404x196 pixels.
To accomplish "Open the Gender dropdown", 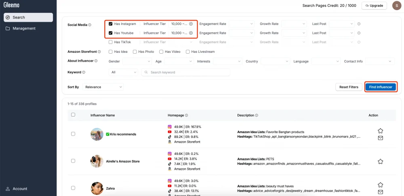I will point(137,61).
